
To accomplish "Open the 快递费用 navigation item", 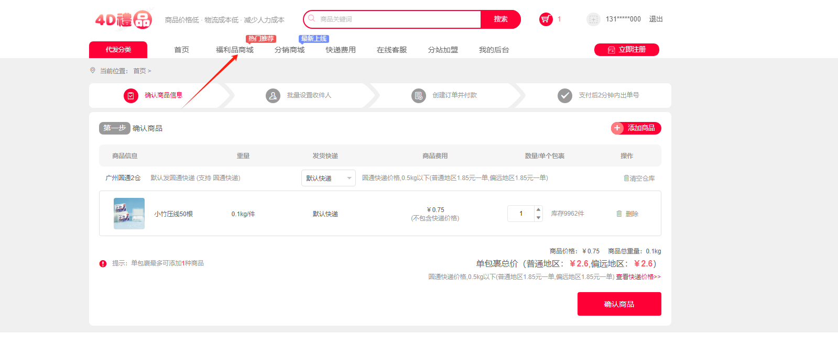I will tap(341, 50).
